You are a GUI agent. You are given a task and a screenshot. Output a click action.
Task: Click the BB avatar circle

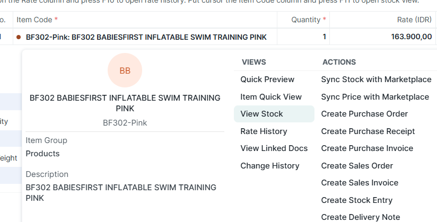pos(125,70)
